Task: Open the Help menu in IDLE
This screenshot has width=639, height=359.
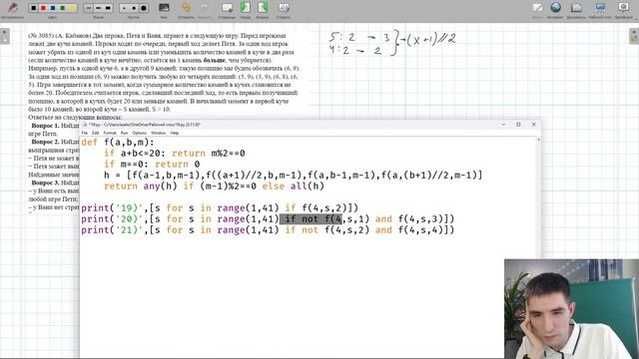Action: pyautogui.click(x=175, y=133)
